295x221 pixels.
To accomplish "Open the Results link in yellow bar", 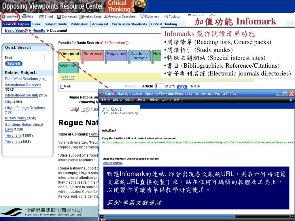I will click(68, 77).
